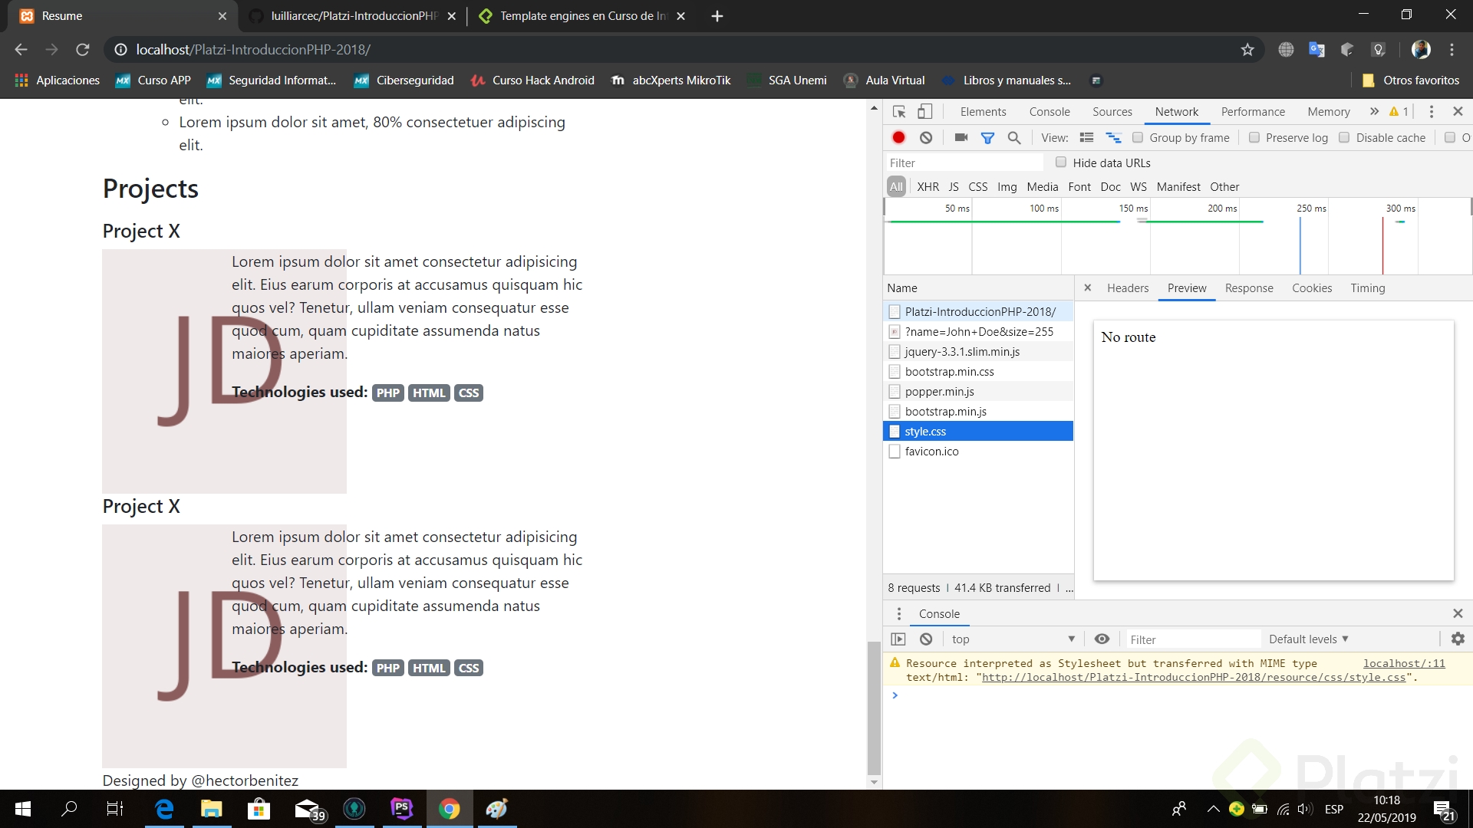Viewport: 1473px width, 828px height.
Task: Create live expression with eye icon
Action: click(x=1102, y=639)
